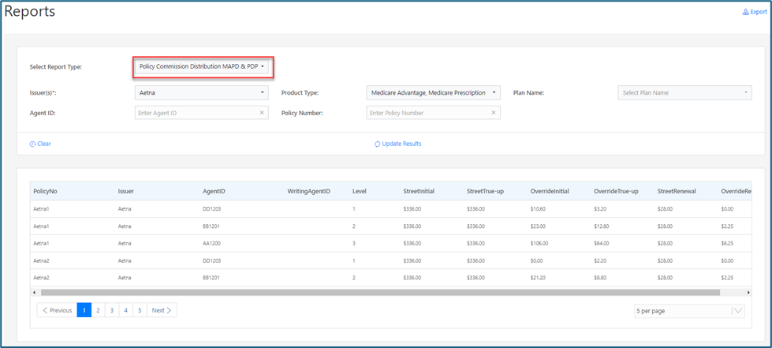Click the Clear filters link
This screenshot has height=348, width=772.
[x=40, y=144]
